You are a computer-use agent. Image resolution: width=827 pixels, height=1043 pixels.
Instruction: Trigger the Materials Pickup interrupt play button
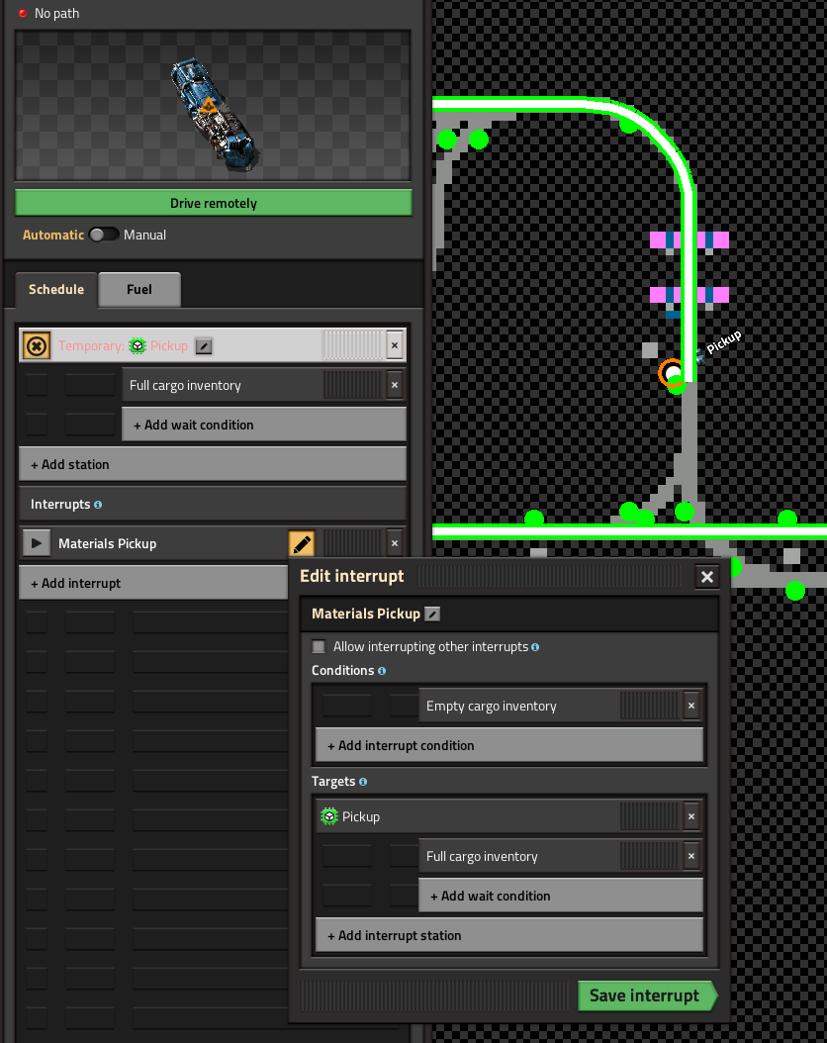(37, 543)
